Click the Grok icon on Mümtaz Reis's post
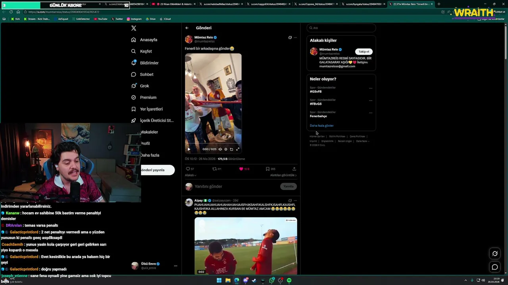 tap(290, 38)
